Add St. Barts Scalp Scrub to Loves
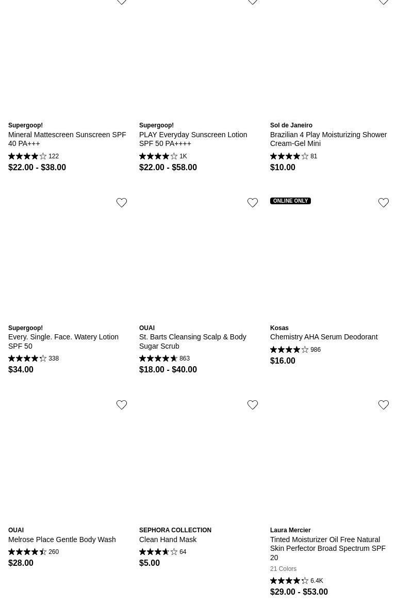397x605 pixels. coord(253,203)
